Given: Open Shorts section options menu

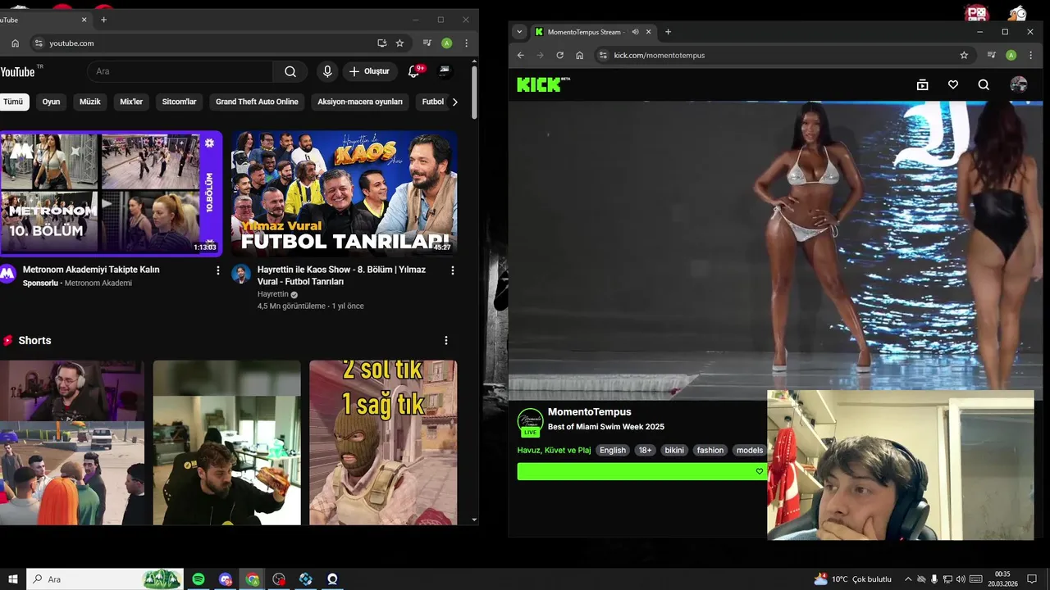Looking at the screenshot, I should tap(446, 340).
